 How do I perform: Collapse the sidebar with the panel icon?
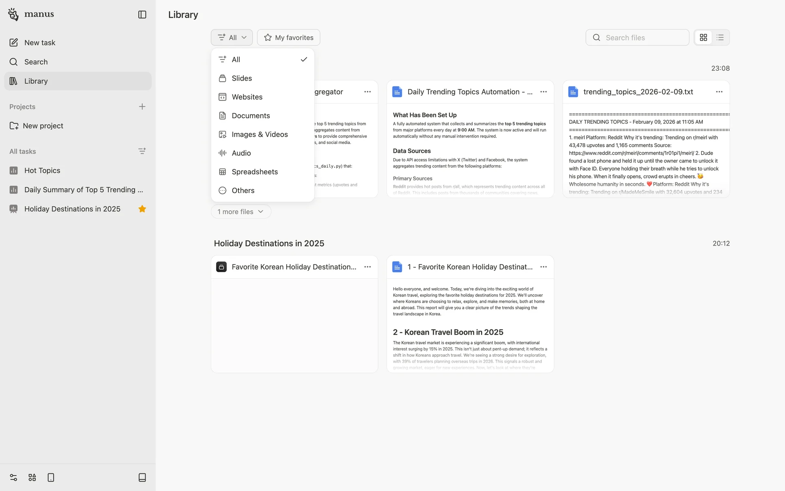(142, 15)
